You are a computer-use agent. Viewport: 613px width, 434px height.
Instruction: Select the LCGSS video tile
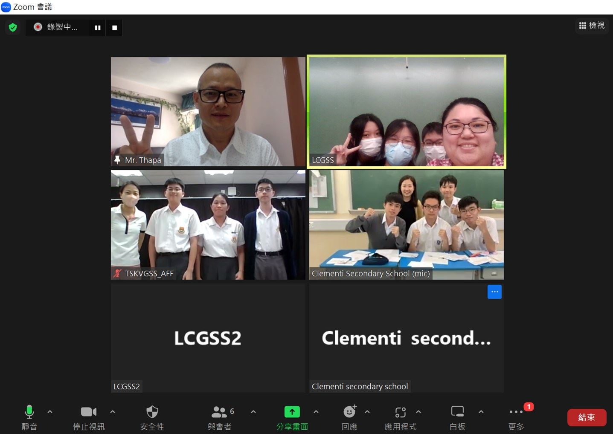[407, 112]
